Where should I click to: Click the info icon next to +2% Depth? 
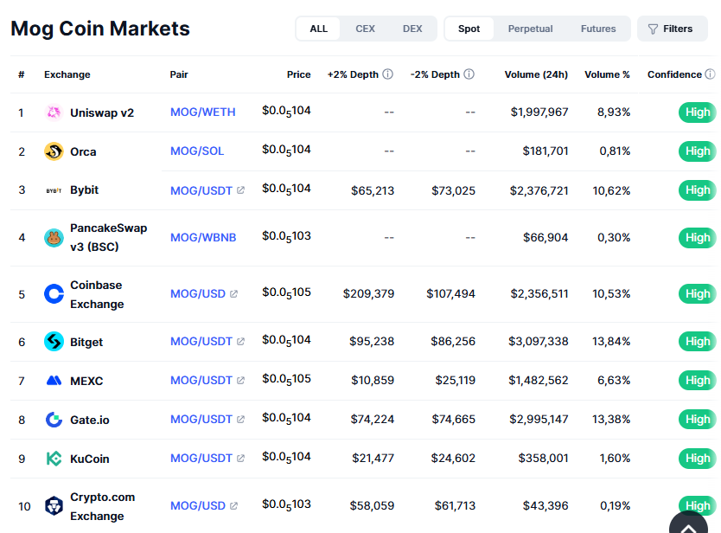388,74
